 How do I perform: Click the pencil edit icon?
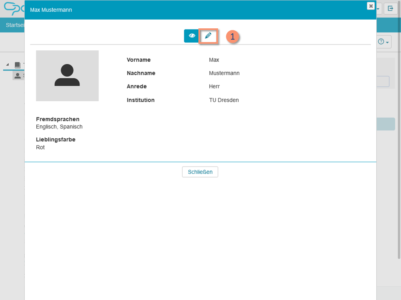(x=208, y=36)
